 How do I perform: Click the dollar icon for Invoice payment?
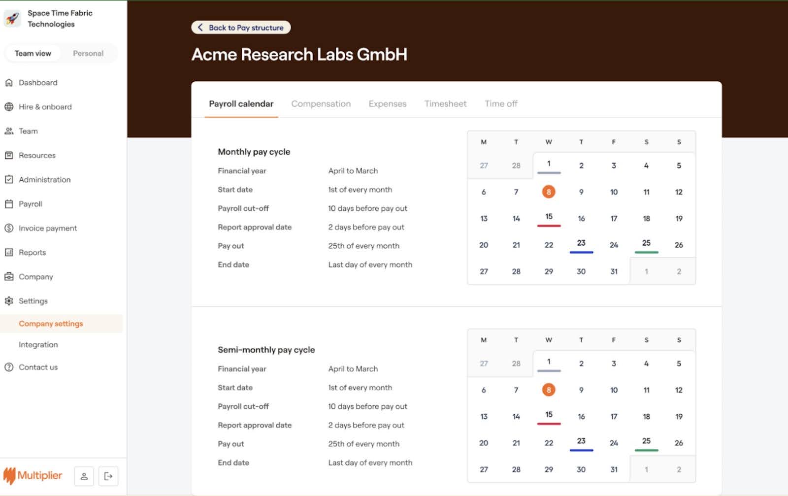9,228
